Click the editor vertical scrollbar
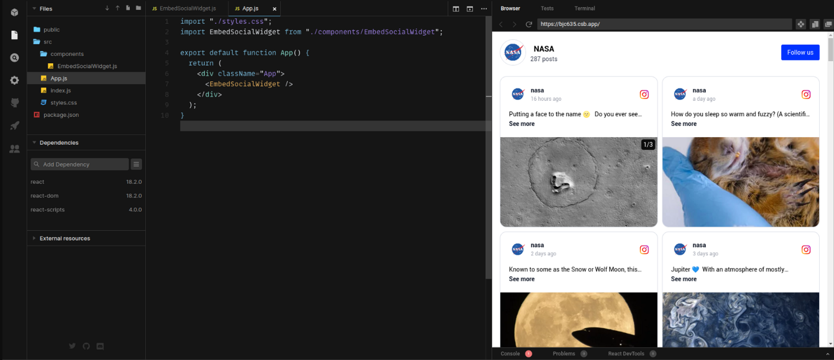The width and height of the screenshot is (834, 360). point(488,147)
